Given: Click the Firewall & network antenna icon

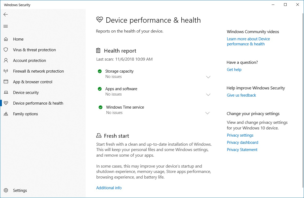Looking at the screenshot, I should coord(6,71).
